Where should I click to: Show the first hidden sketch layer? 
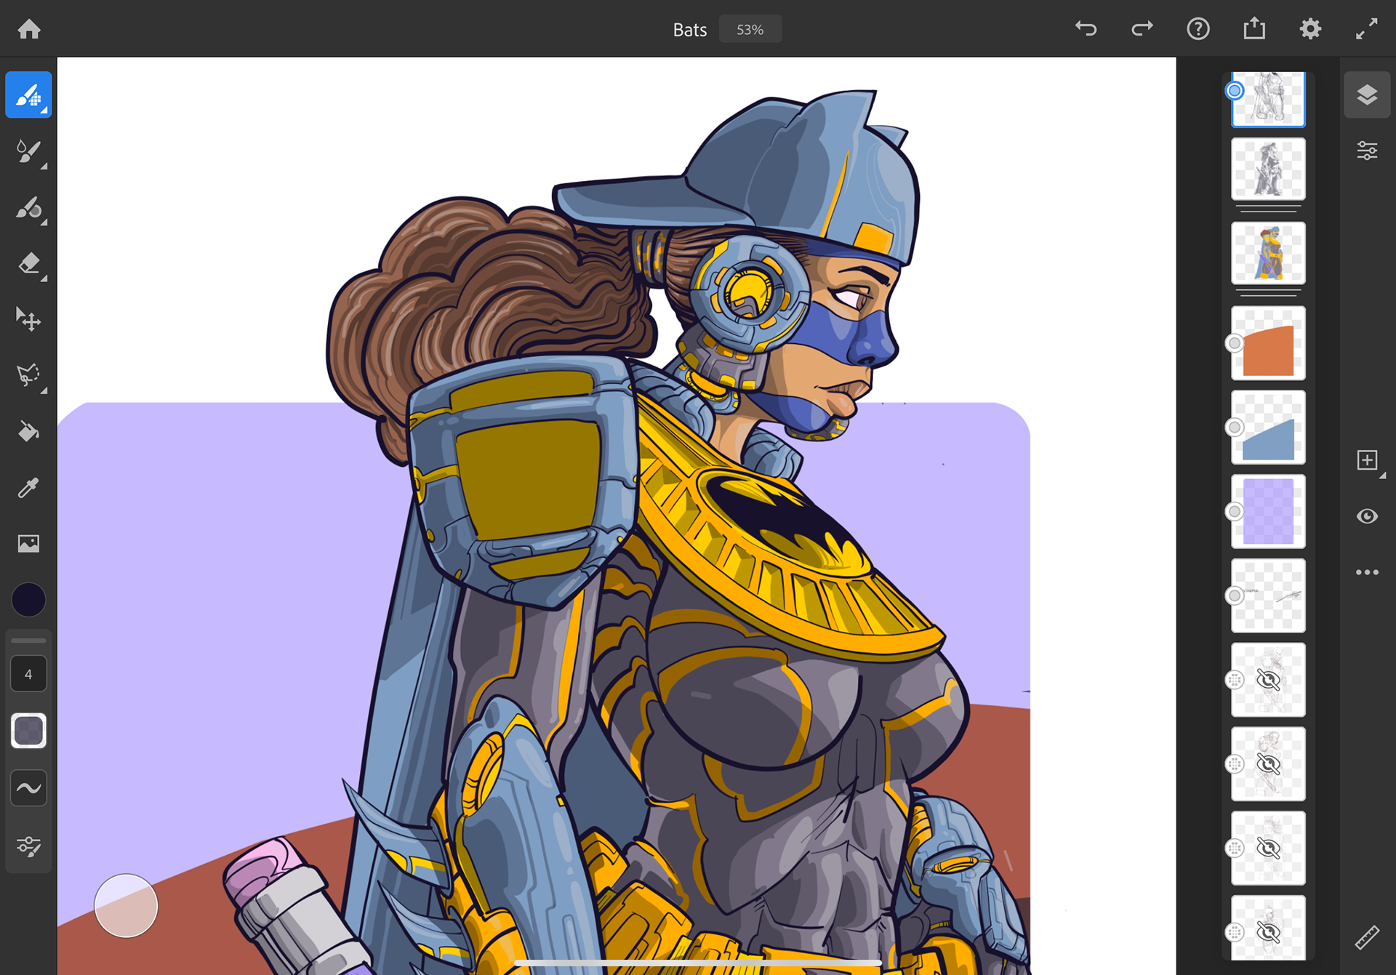1268,680
